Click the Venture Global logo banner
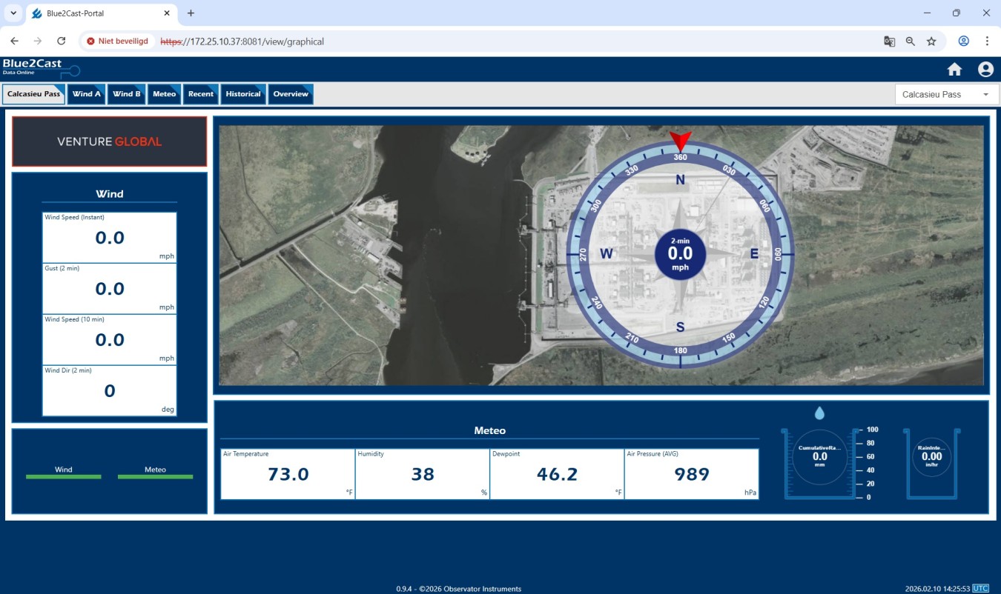The height and width of the screenshot is (594, 1001). click(110, 141)
